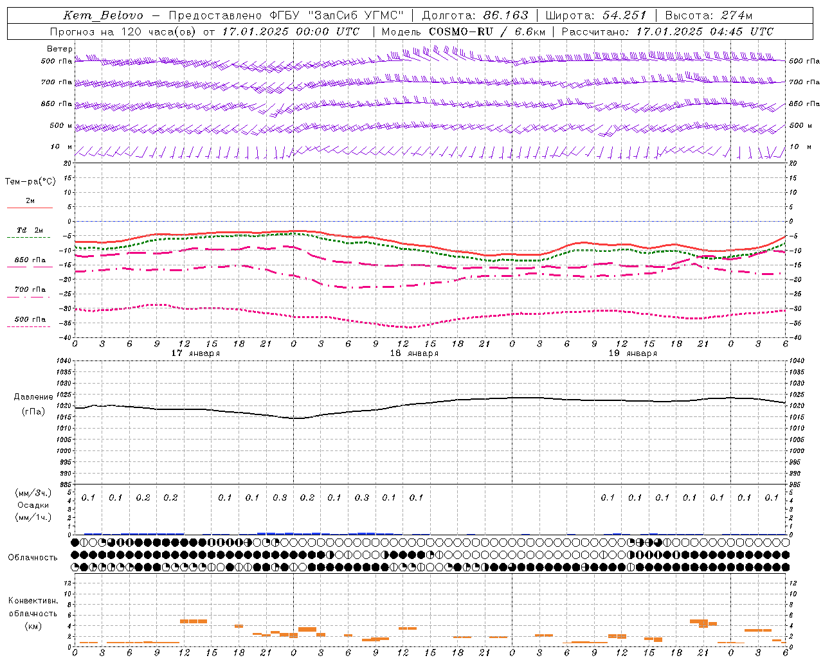Click the "17 января" date label
Image resolution: width=823 pixels, height=658 pixels.
coord(195,353)
